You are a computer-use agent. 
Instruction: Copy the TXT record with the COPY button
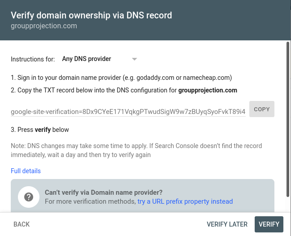[262, 109]
